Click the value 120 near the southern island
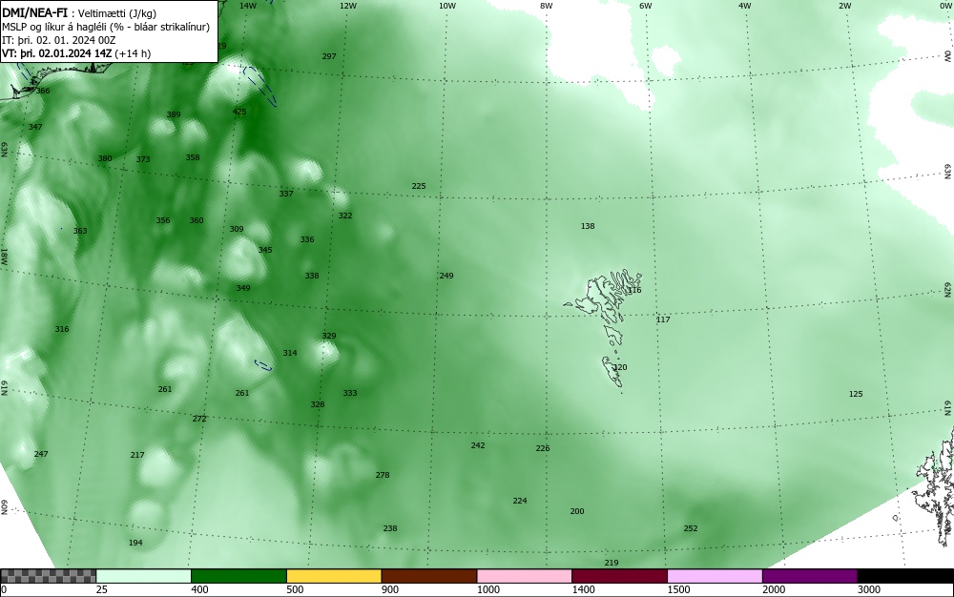 tap(620, 367)
